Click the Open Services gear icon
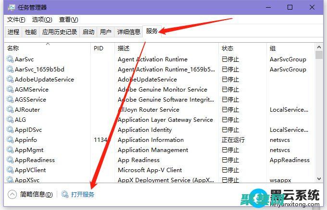This screenshot has width=327, height=210. pyautogui.click(x=65, y=195)
